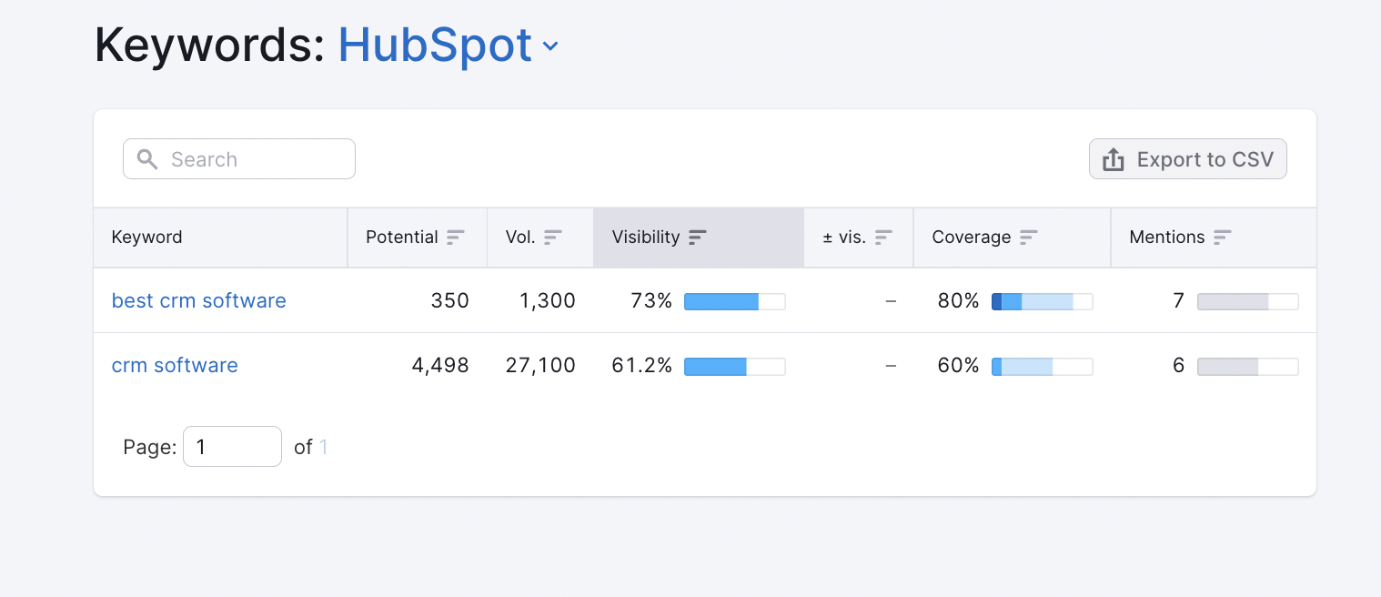1381x597 pixels.
Task: Sort by ± vis. column icon
Action: point(883,238)
